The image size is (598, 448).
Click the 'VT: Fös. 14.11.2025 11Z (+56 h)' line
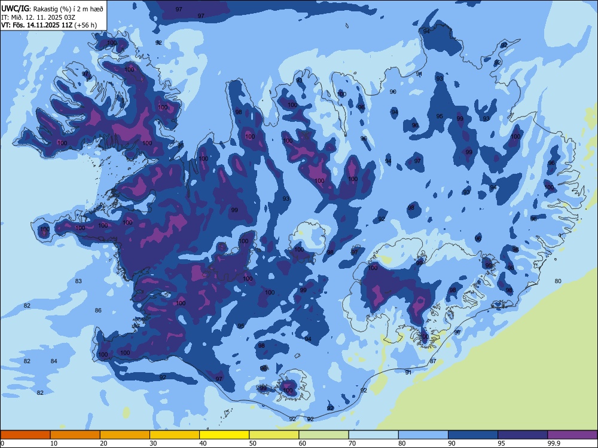(49, 25)
